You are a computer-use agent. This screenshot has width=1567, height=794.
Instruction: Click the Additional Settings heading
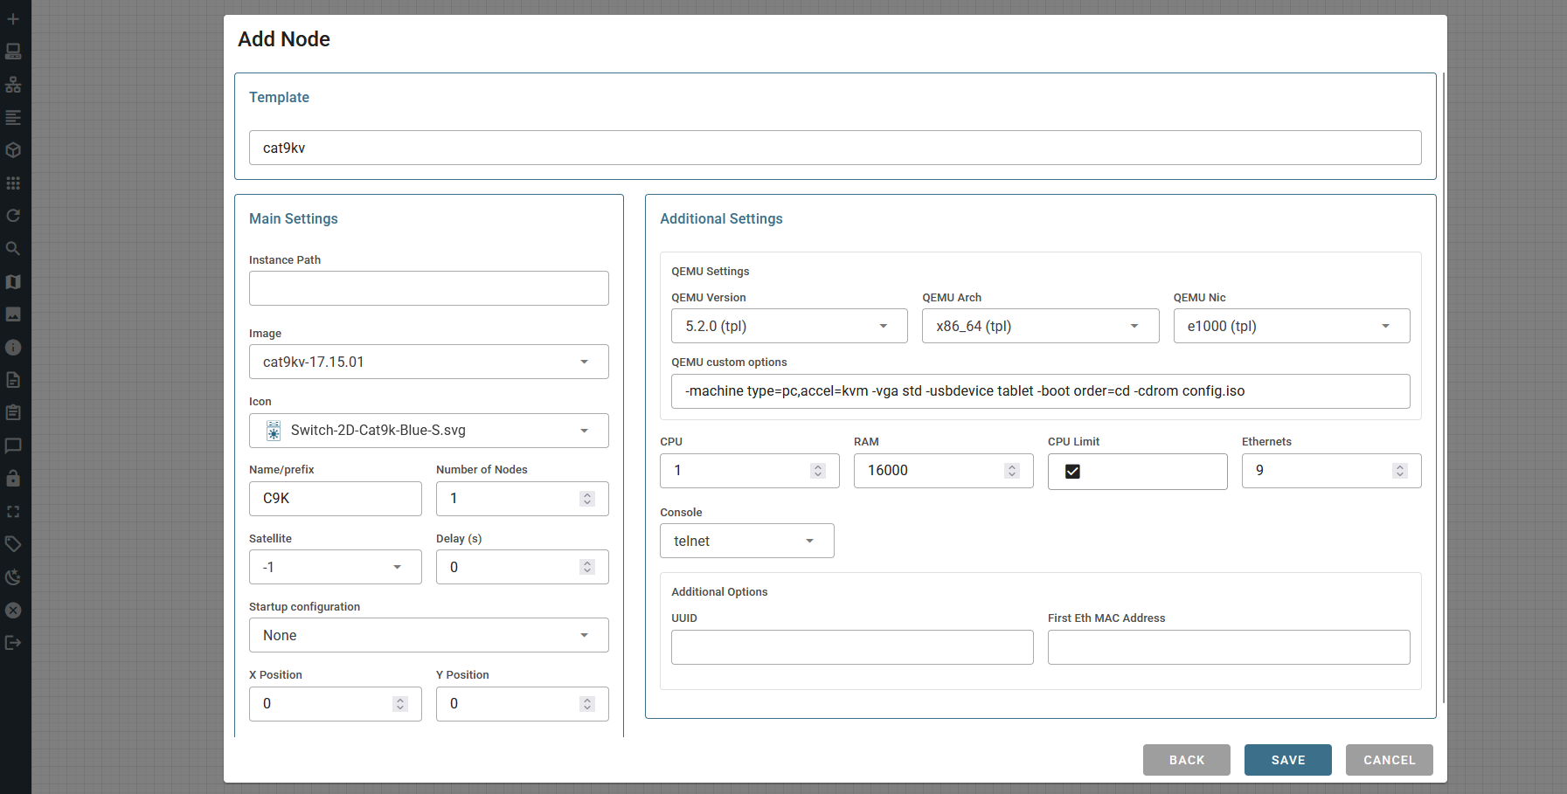pos(721,218)
